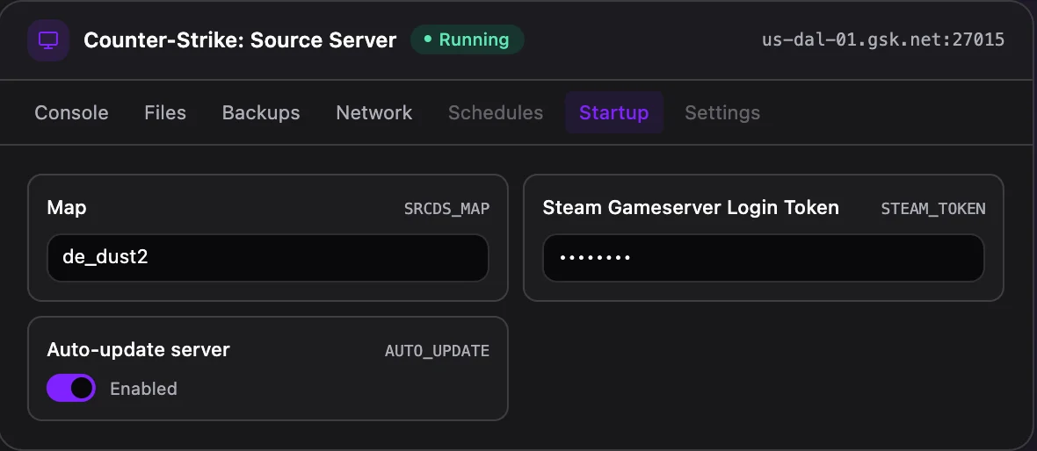Click the Steam Gameserver Login Token heading
Screen dimensions: 1037x451
691,208
